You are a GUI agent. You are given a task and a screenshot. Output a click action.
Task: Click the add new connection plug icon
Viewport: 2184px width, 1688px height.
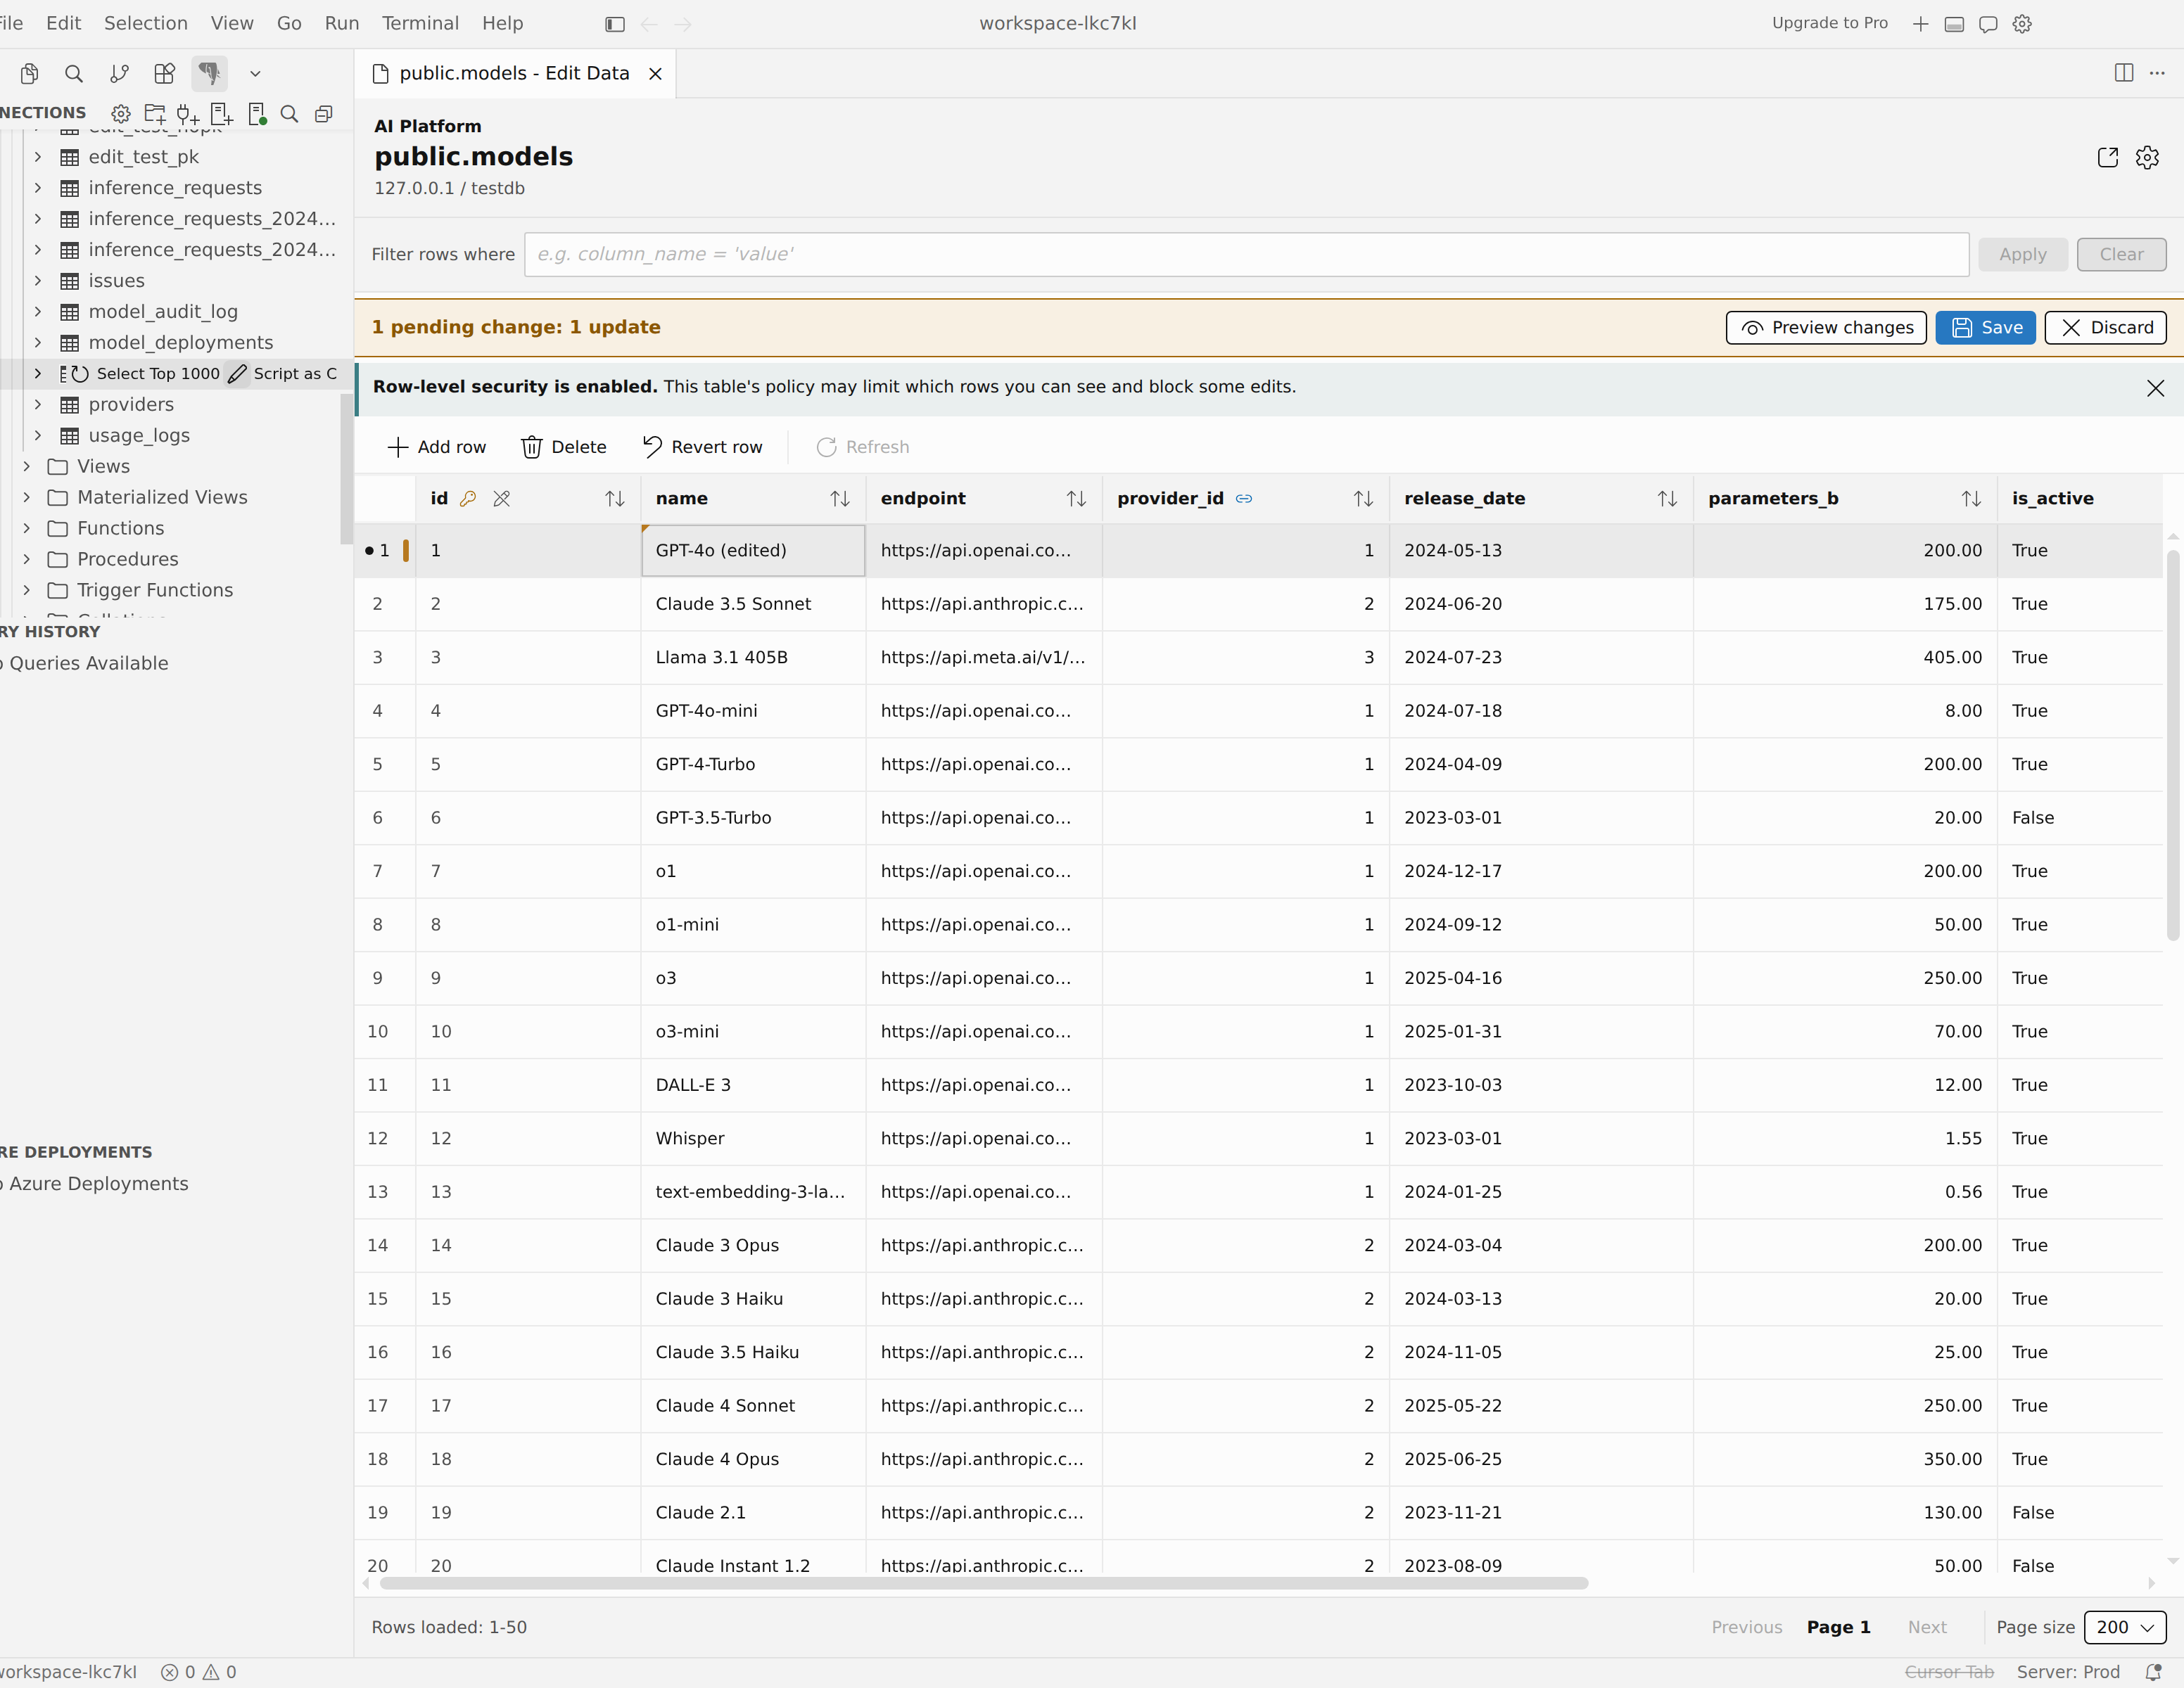188,113
